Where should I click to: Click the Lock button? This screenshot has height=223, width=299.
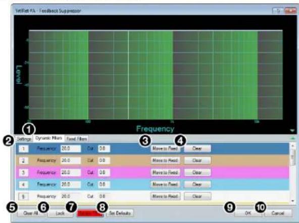coord(60,213)
